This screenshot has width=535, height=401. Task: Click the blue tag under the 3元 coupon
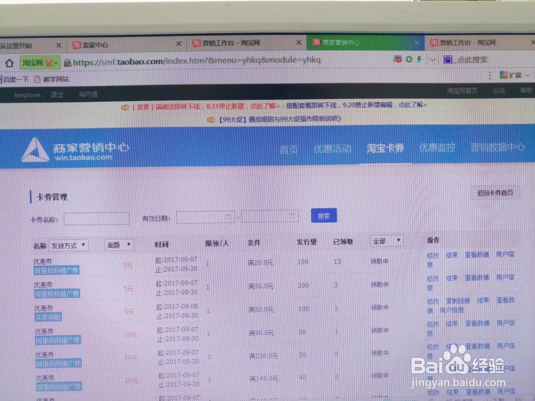click(x=57, y=271)
